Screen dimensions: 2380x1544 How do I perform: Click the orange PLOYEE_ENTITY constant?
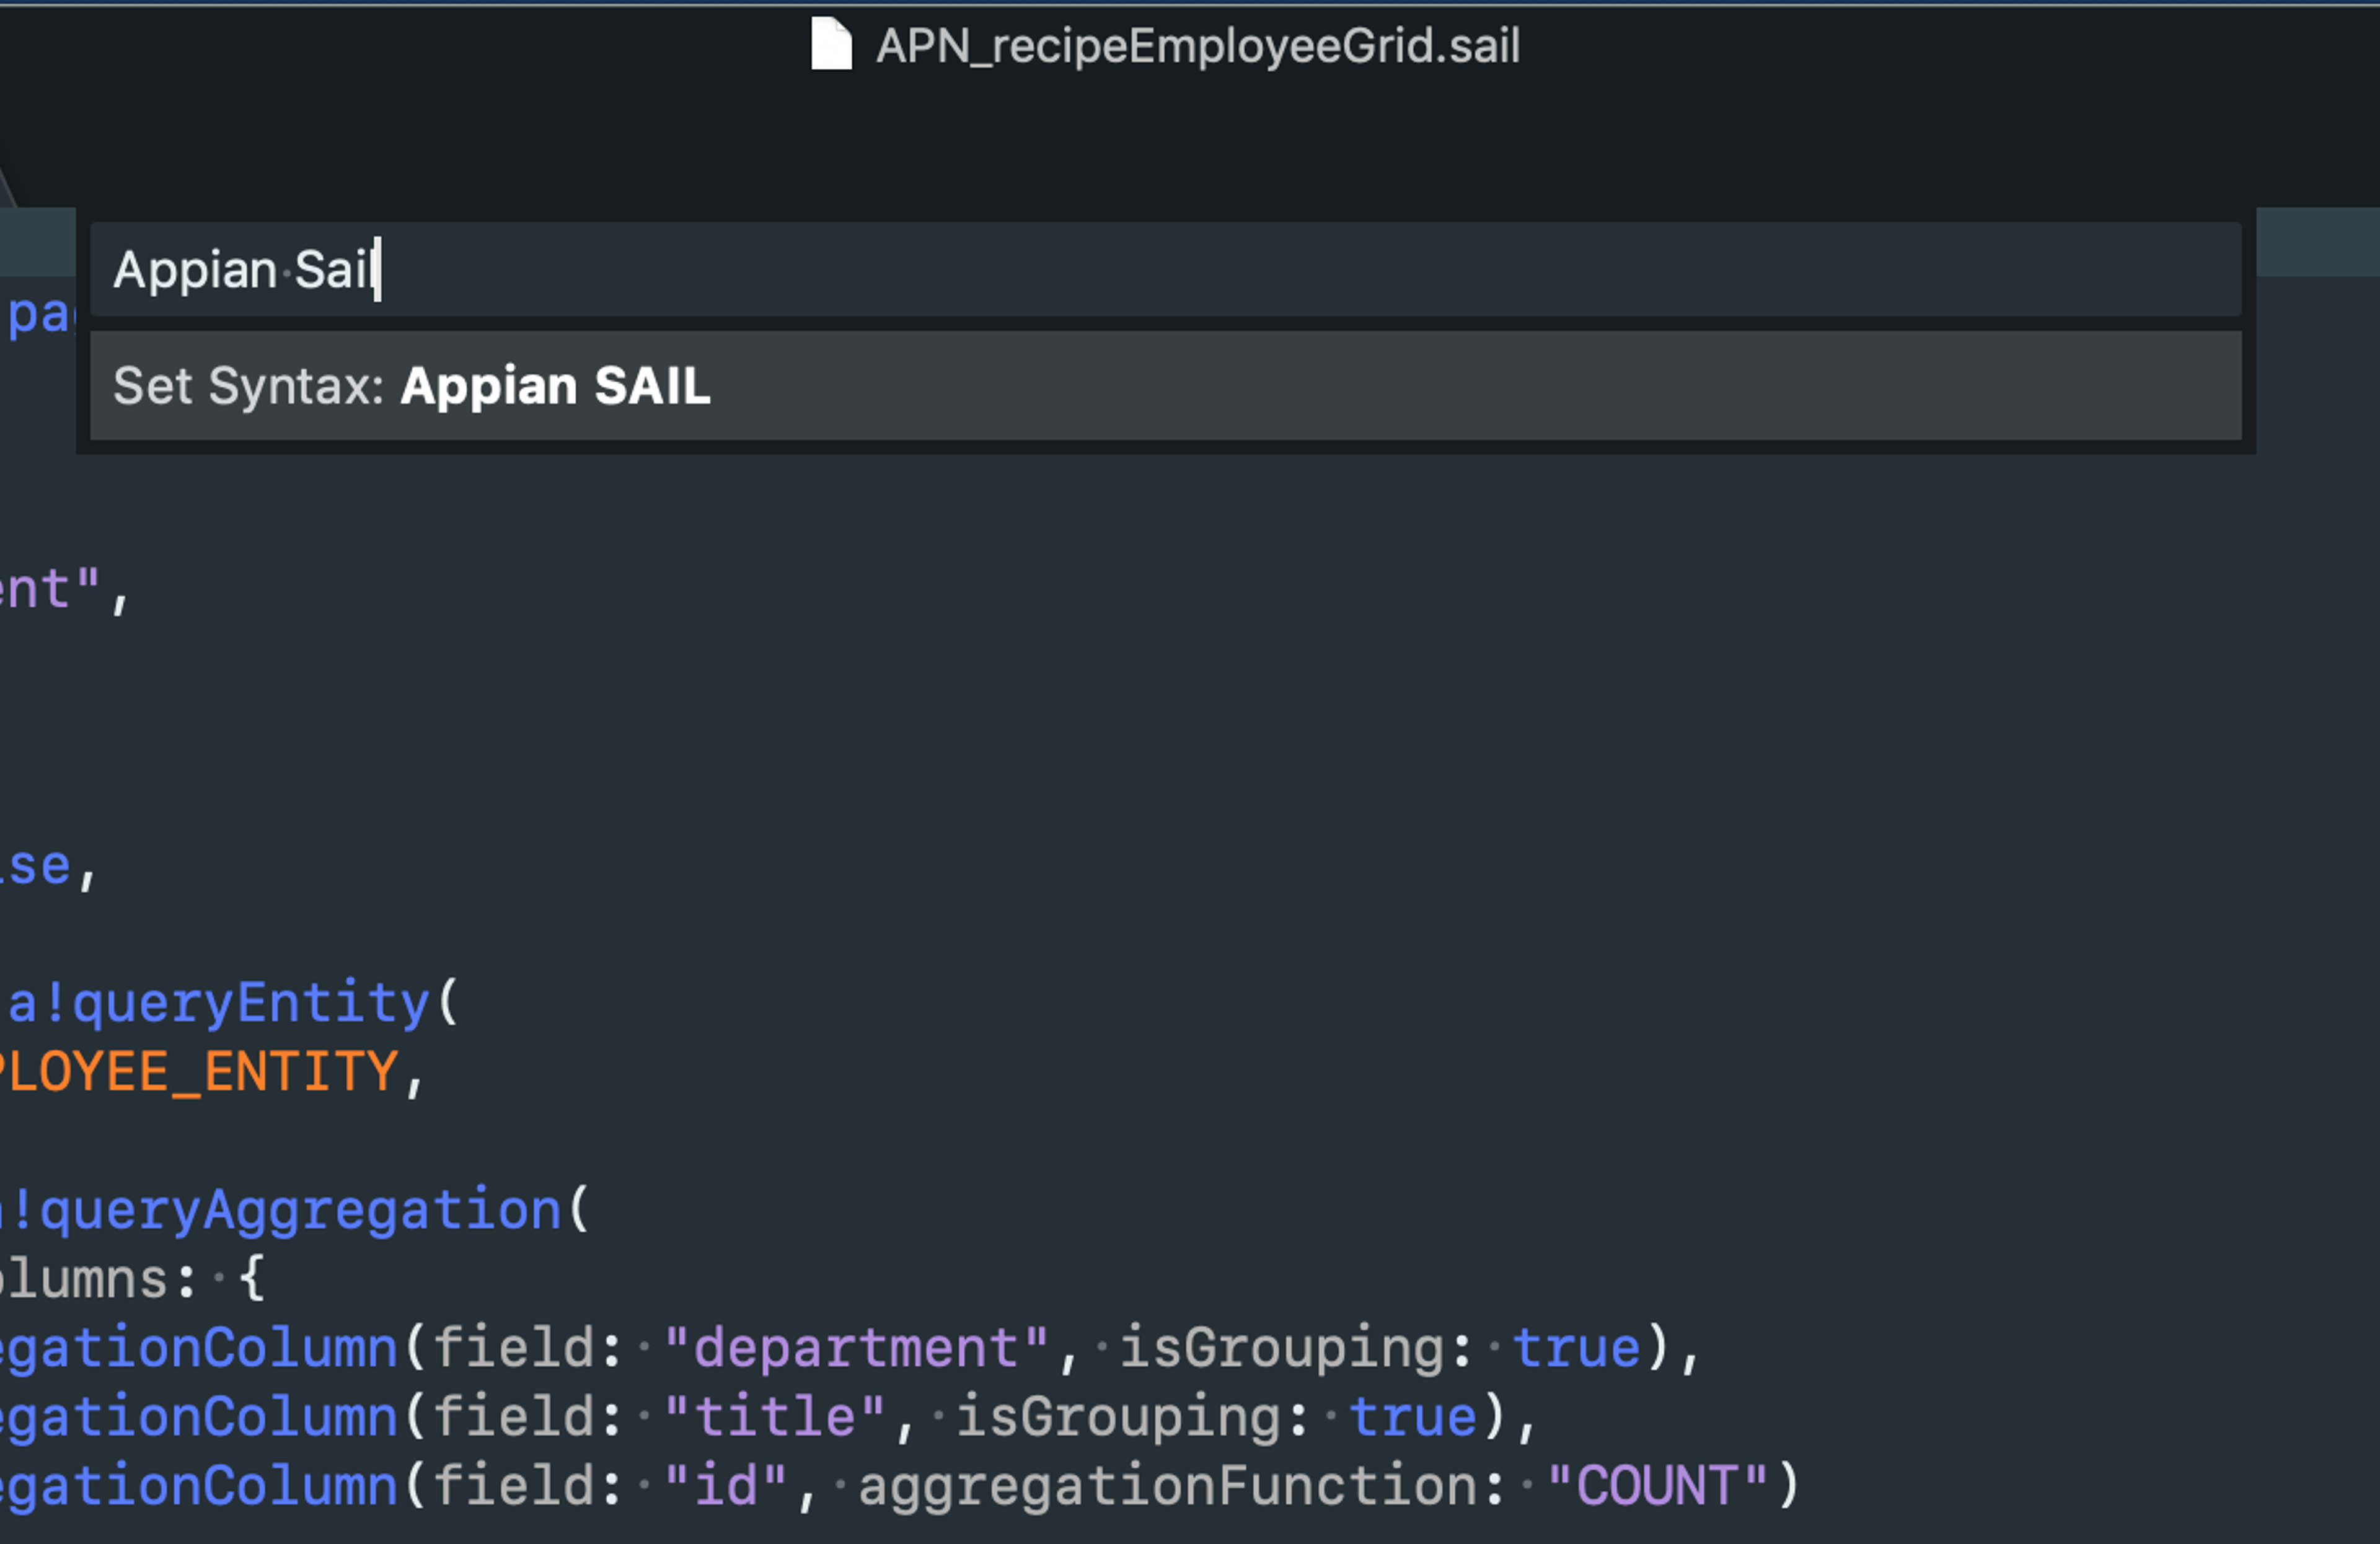coord(200,1072)
